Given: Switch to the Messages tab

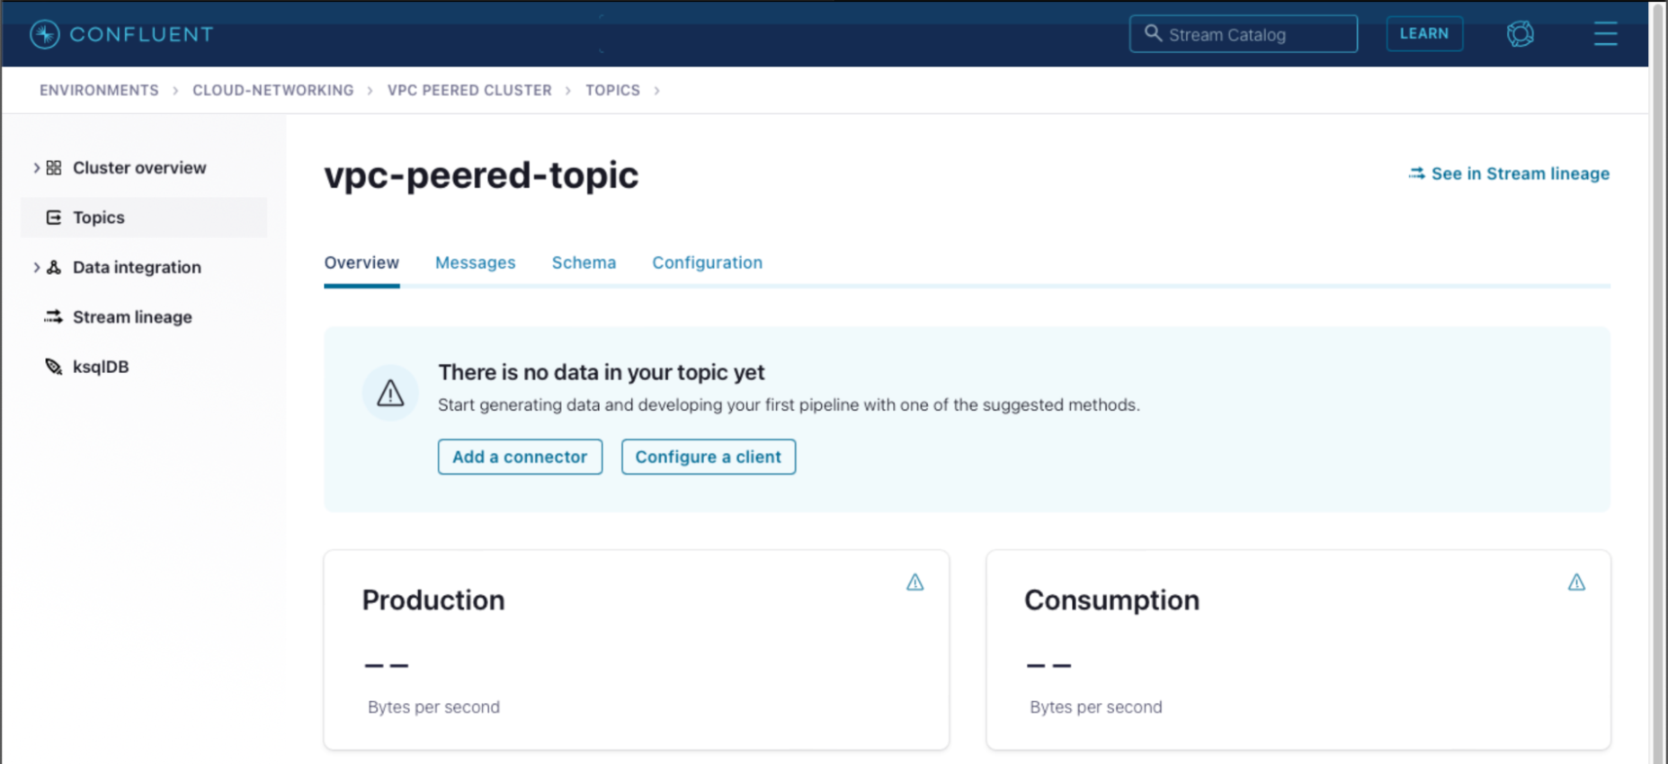Looking at the screenshot, I should pyautogui.click(x=476, y=262).
